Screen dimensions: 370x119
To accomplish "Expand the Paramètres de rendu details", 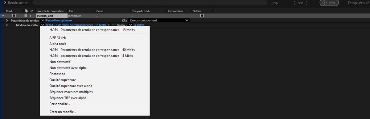I will pos(7,20).
